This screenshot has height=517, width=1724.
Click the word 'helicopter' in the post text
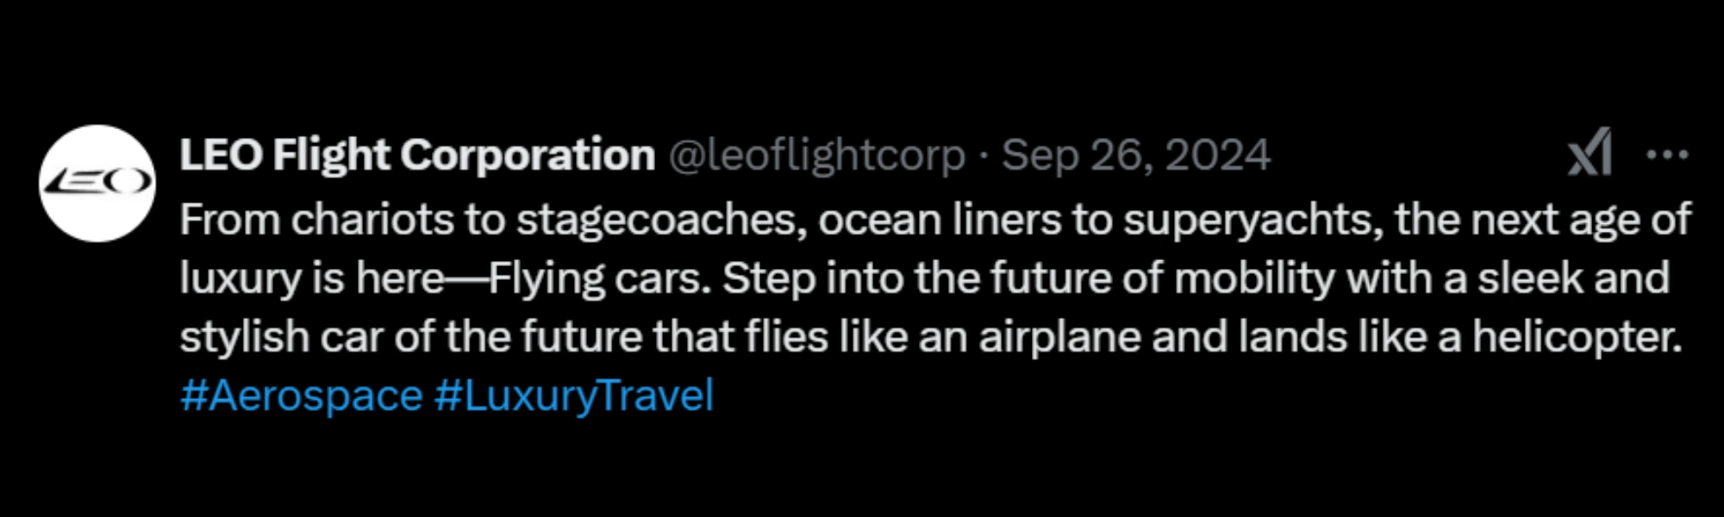1576,336
